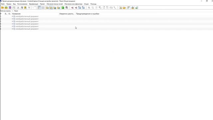Open the Обучение поиску полей menu

pyautogui.click(x=55, y=4)
